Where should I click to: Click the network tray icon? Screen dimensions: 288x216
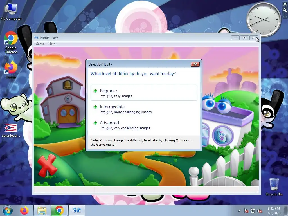click(x=253, y=211)
